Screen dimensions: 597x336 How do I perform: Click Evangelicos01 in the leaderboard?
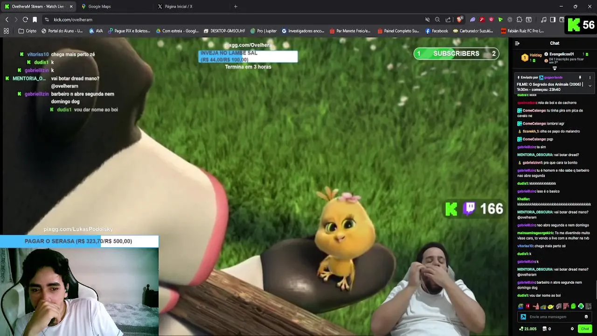pos(561,54)
